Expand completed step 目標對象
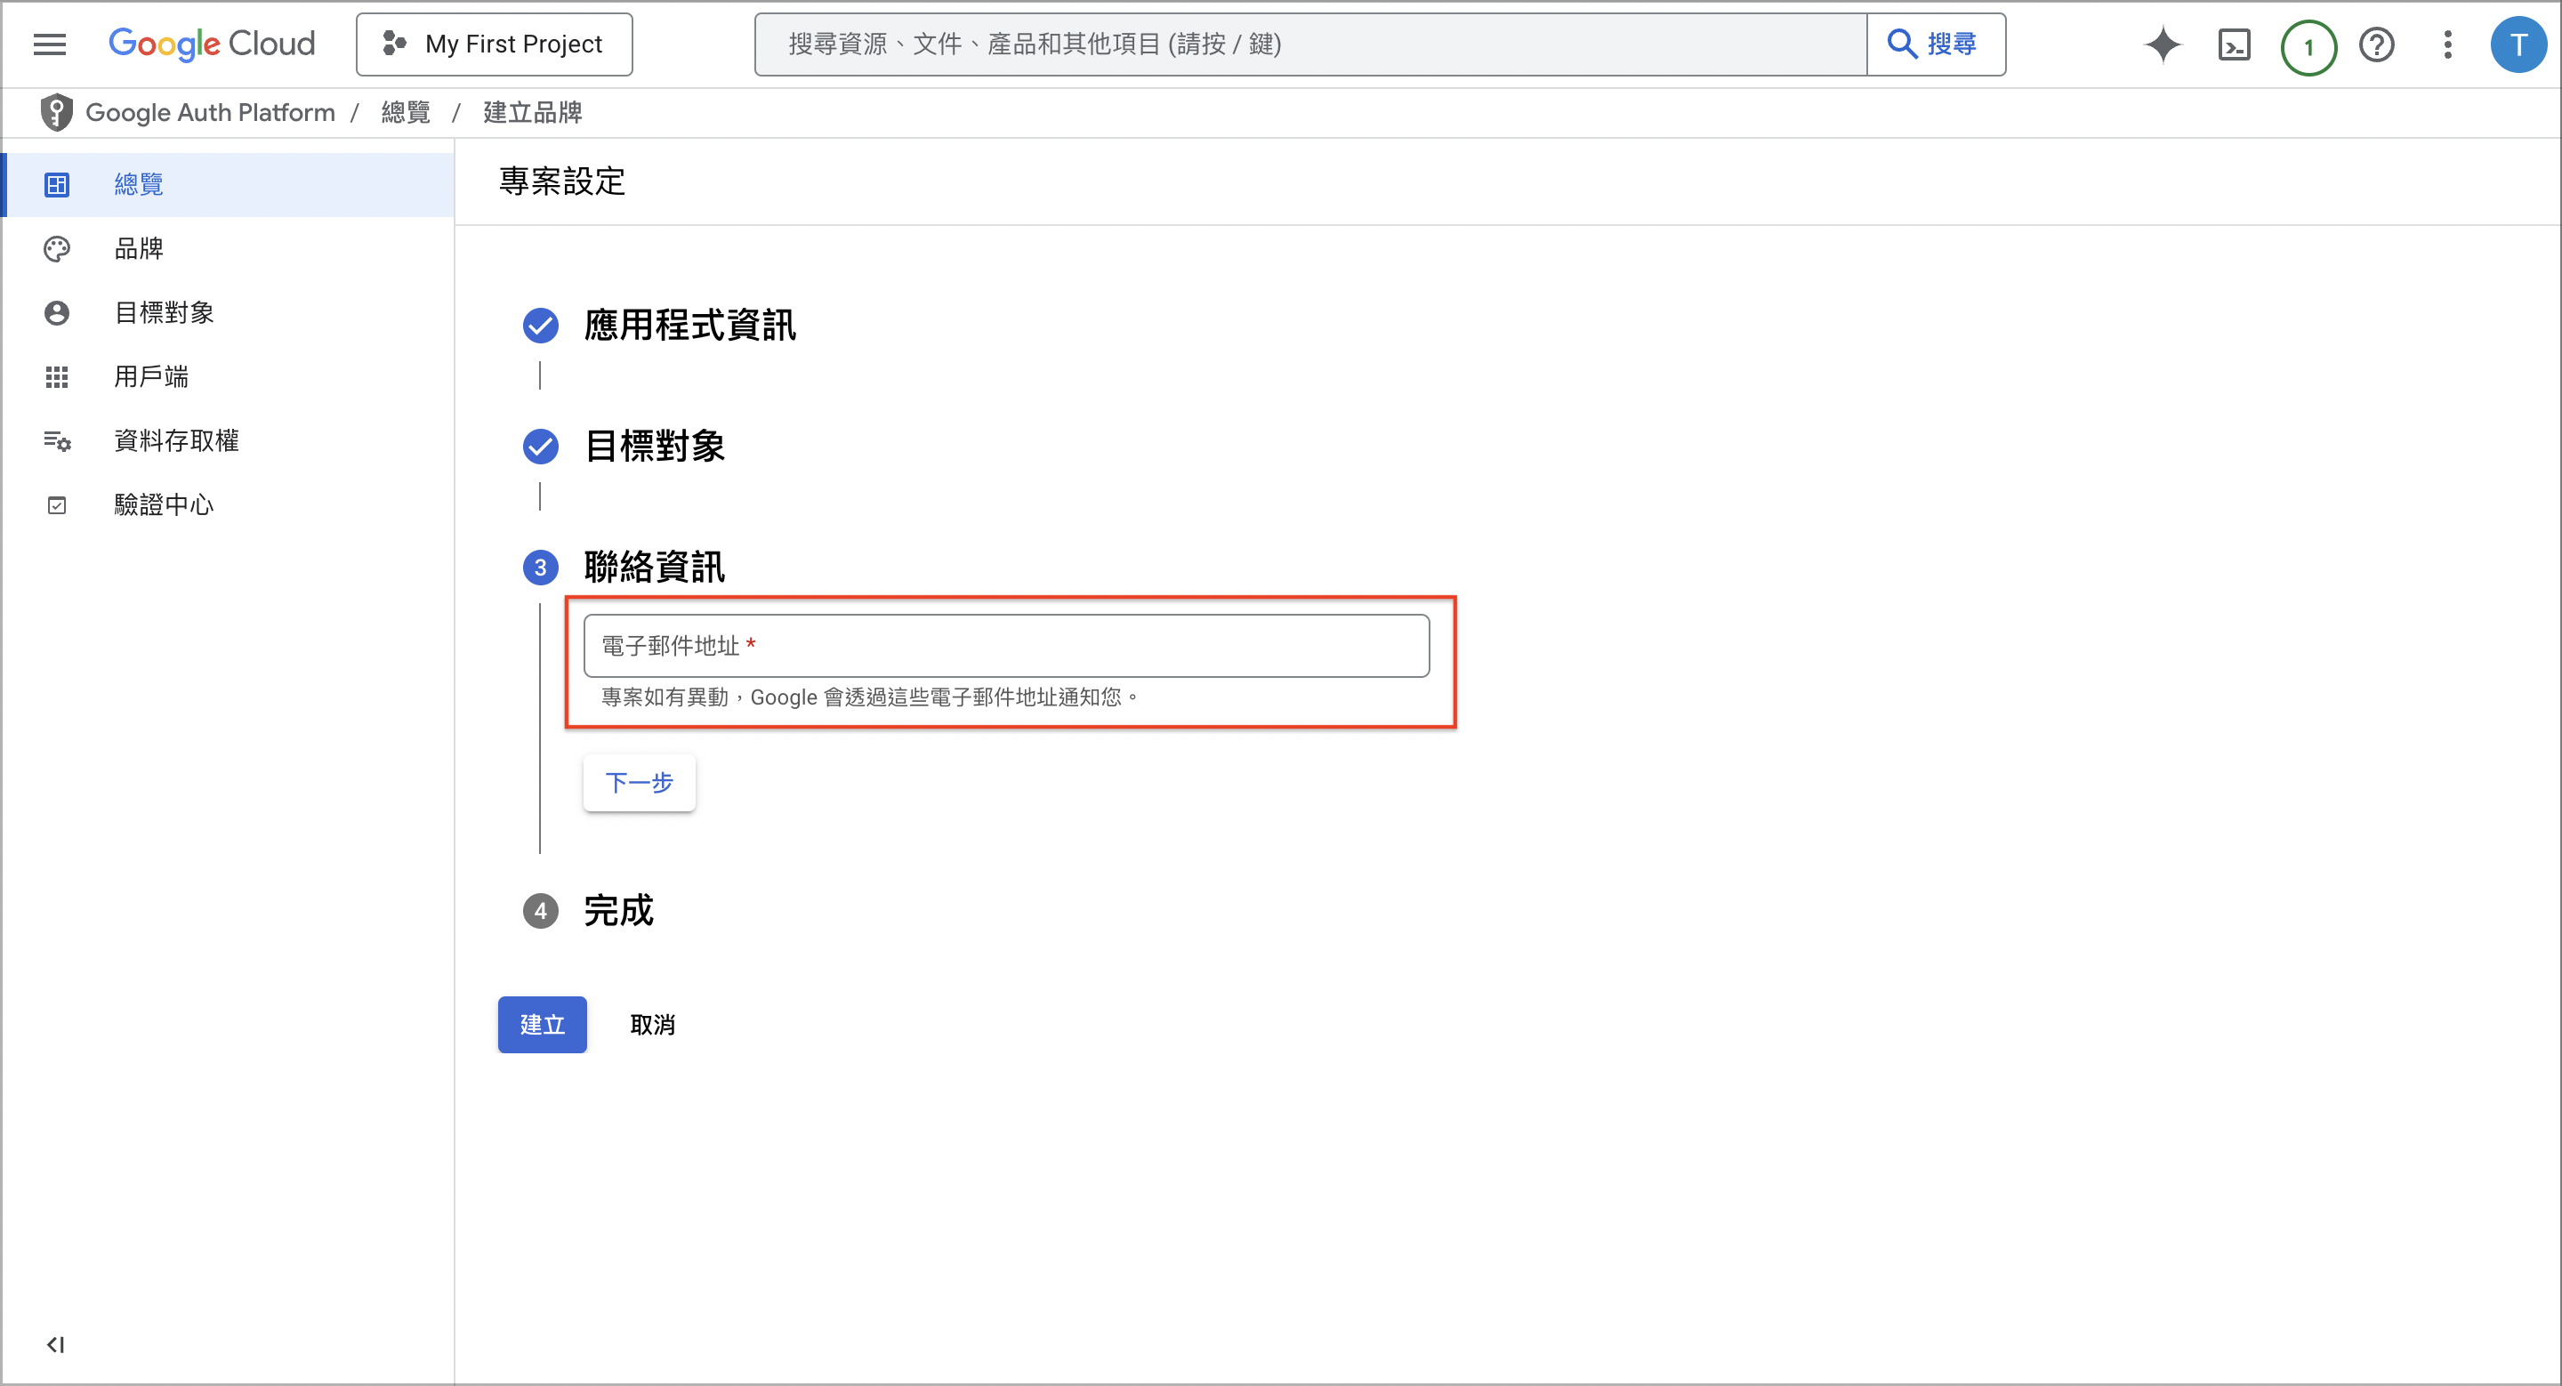 pyautogui.click(x=654, y=447)
